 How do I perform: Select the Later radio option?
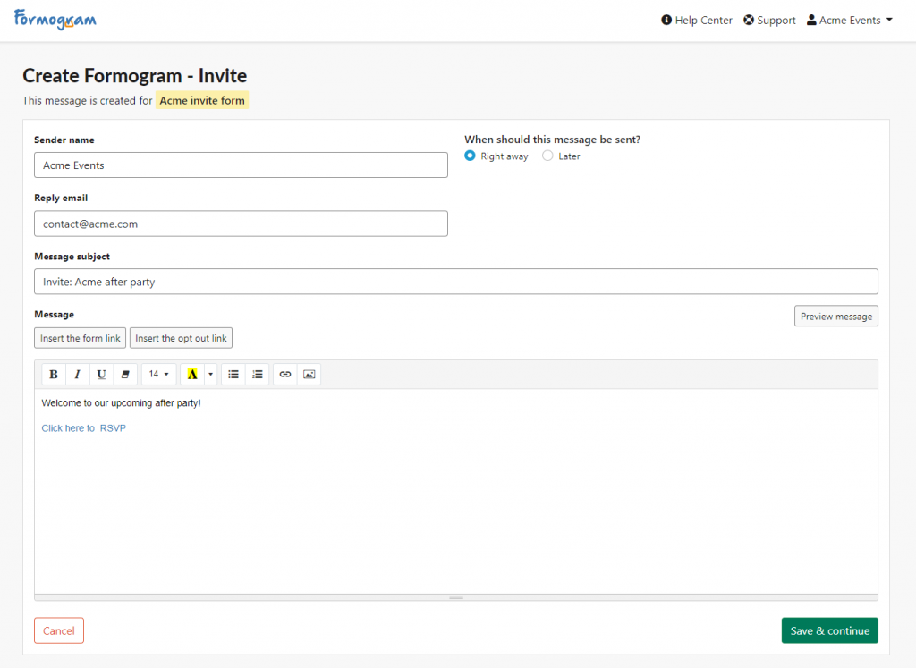(x=547, y=156)
